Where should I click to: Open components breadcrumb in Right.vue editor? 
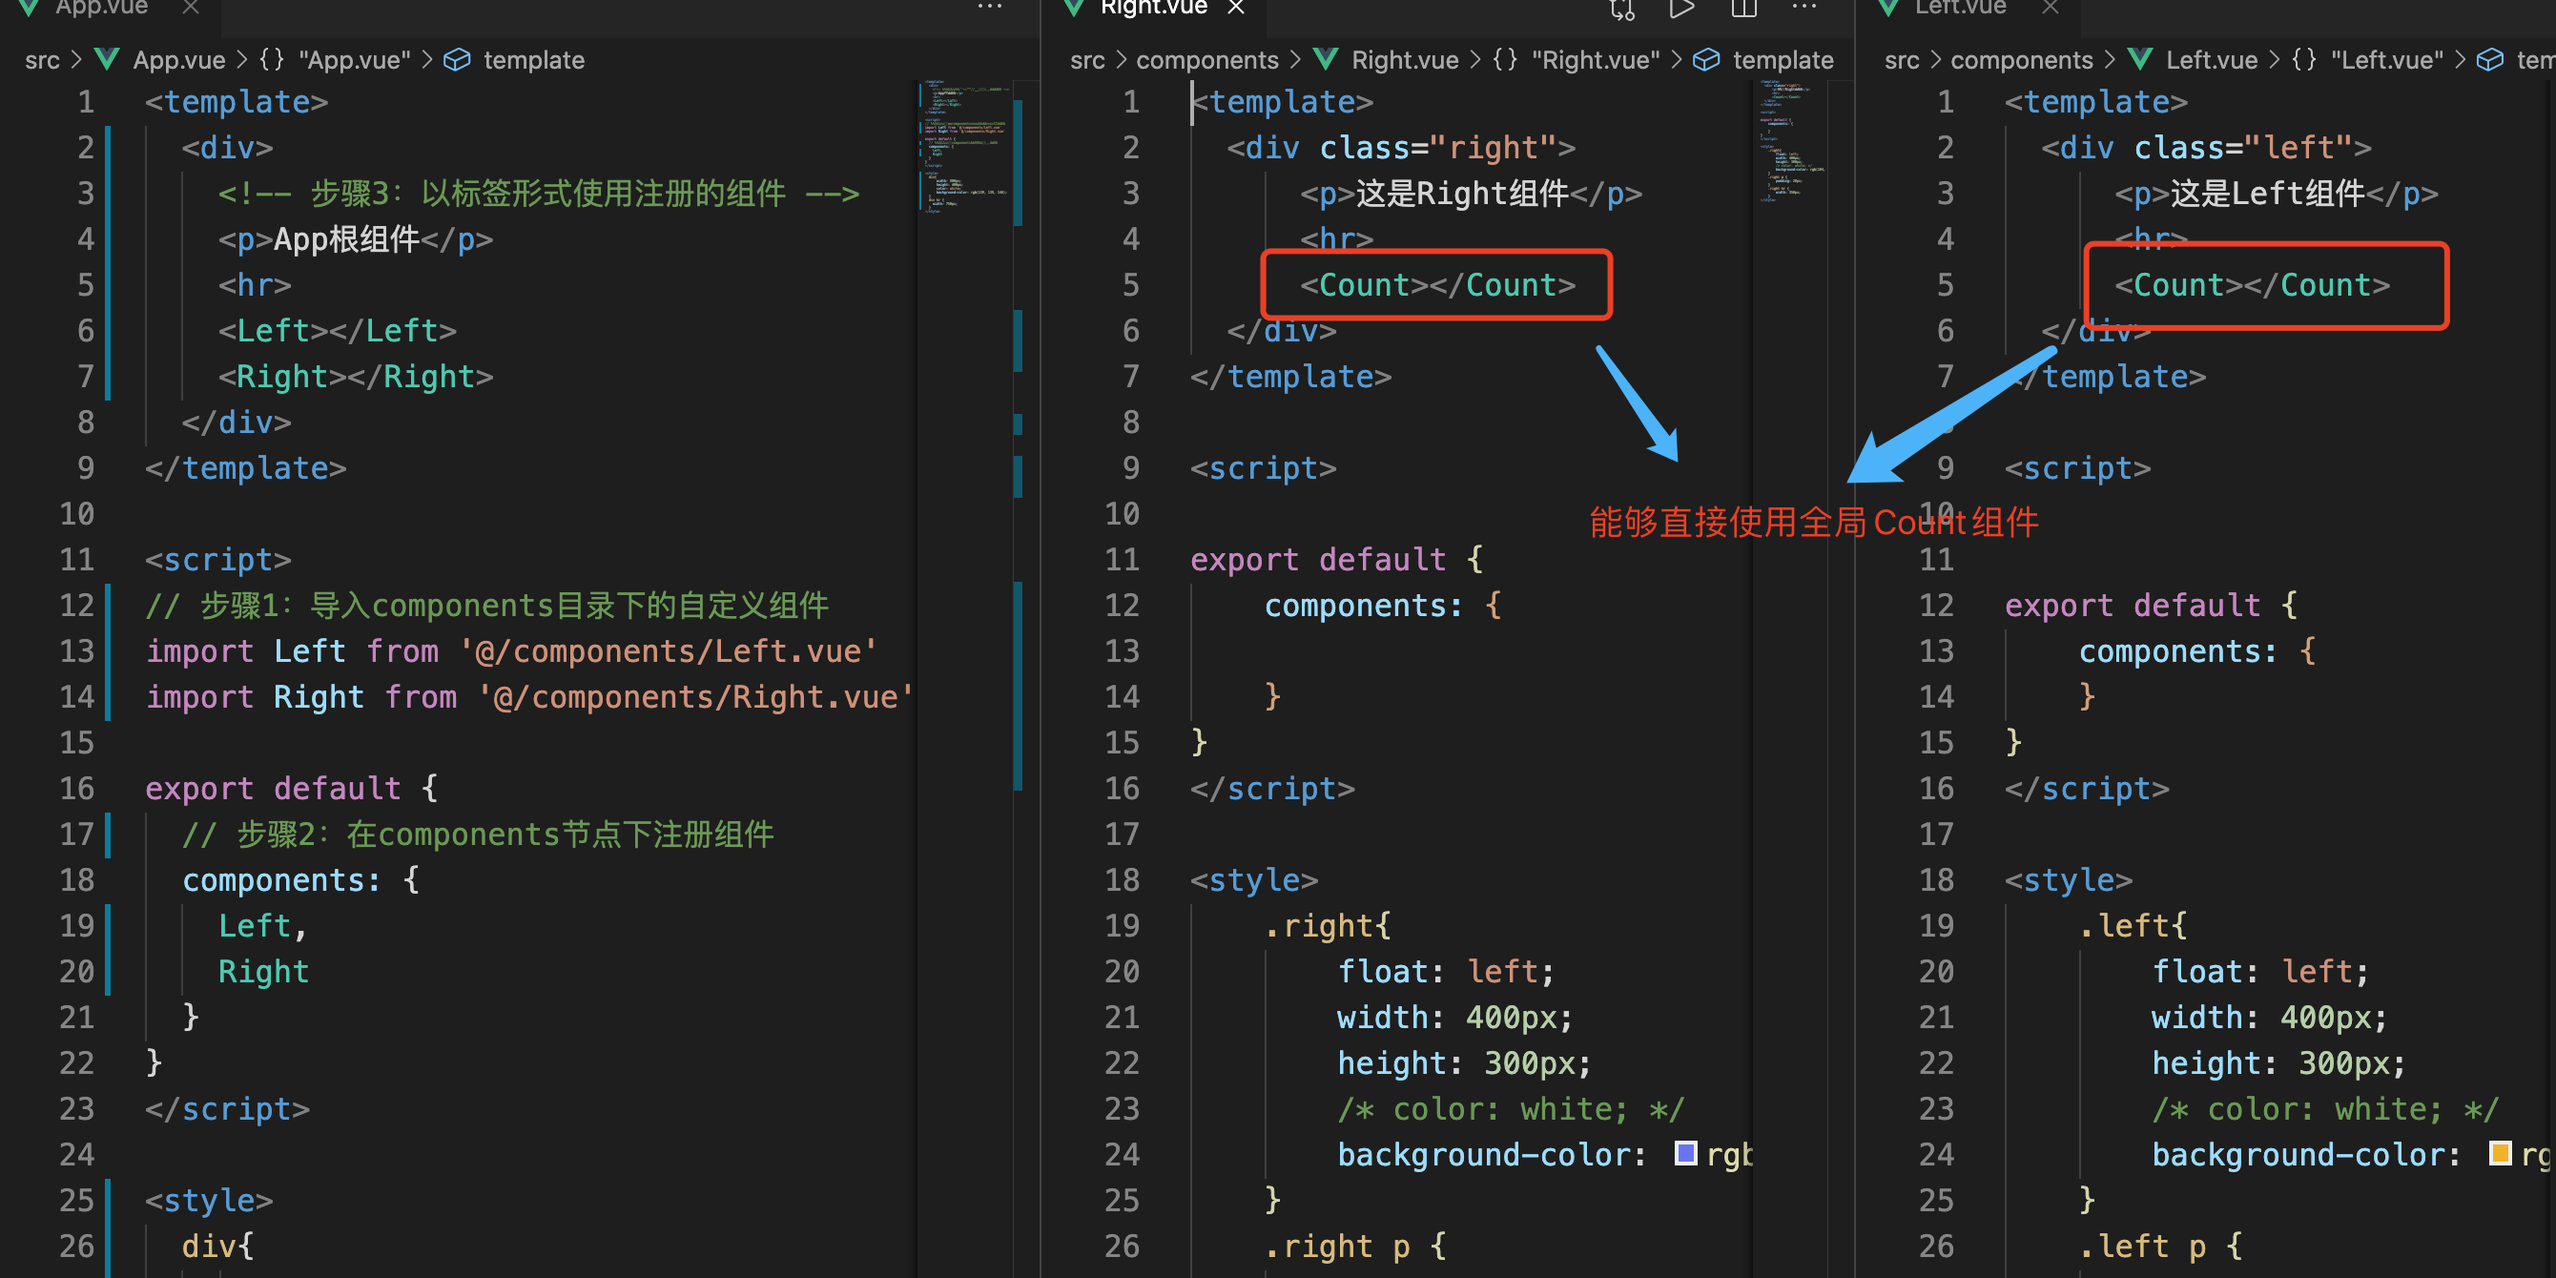(1206, 60)
